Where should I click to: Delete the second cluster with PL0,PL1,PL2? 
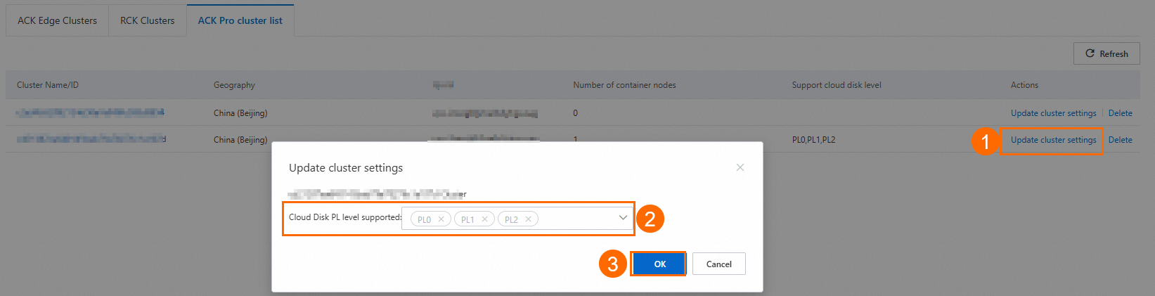tap(1120, 140)
